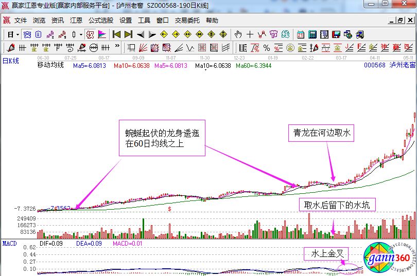Click the black play-forward triangle
This screenshot has height=276, width=417.
pos(152,34)
